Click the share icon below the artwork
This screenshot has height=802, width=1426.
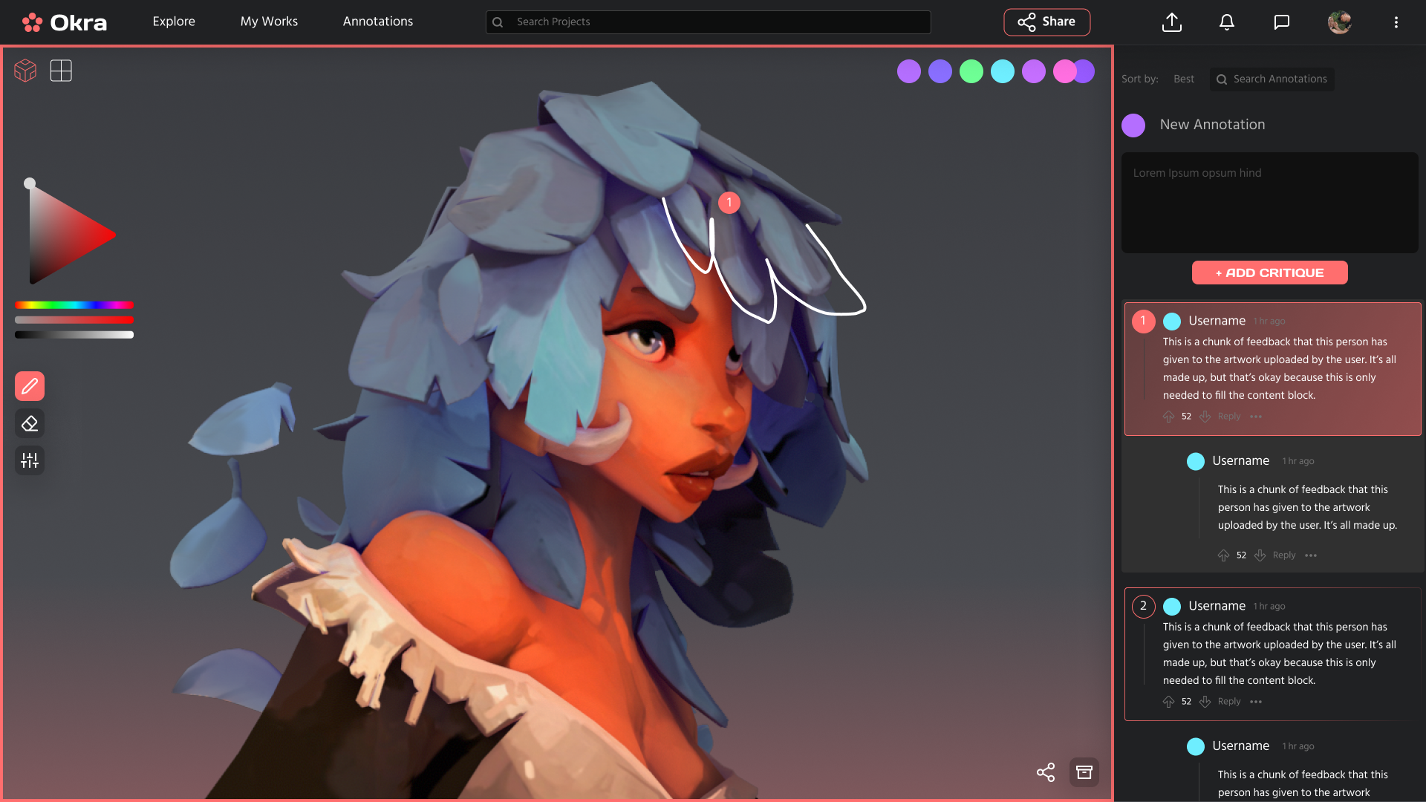(x=1046, y=772)
